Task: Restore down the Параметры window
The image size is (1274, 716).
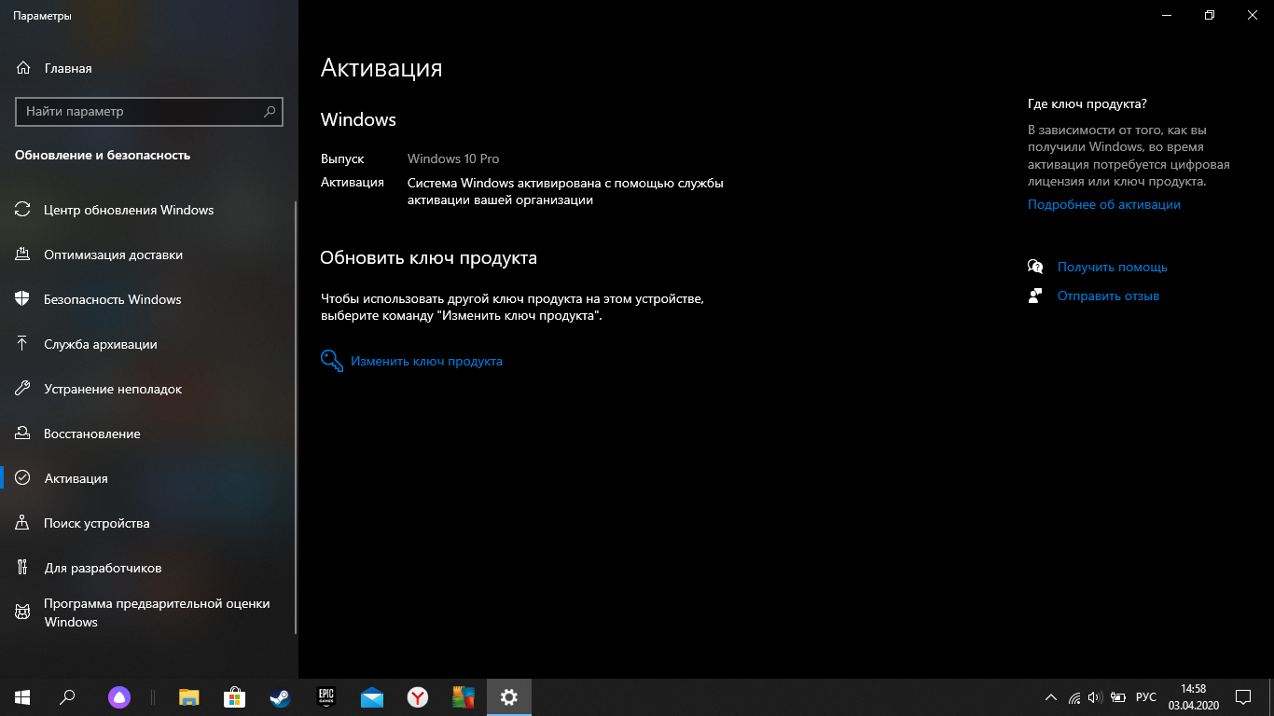Action: [1210, 15]
